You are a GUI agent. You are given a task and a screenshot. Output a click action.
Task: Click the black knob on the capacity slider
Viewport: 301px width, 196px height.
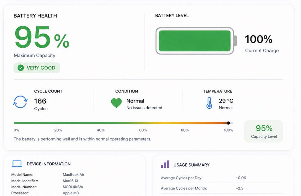pos(228,123)
